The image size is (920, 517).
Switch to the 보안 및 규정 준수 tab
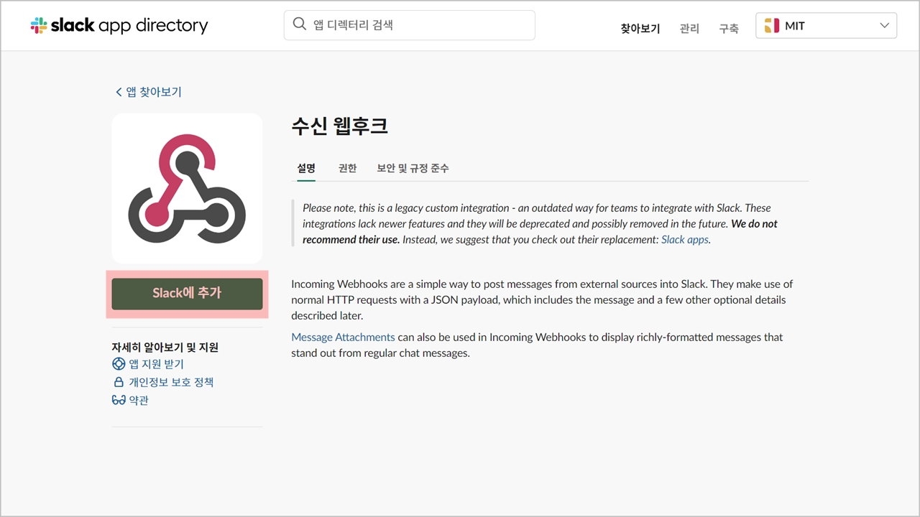click(413, 168)
